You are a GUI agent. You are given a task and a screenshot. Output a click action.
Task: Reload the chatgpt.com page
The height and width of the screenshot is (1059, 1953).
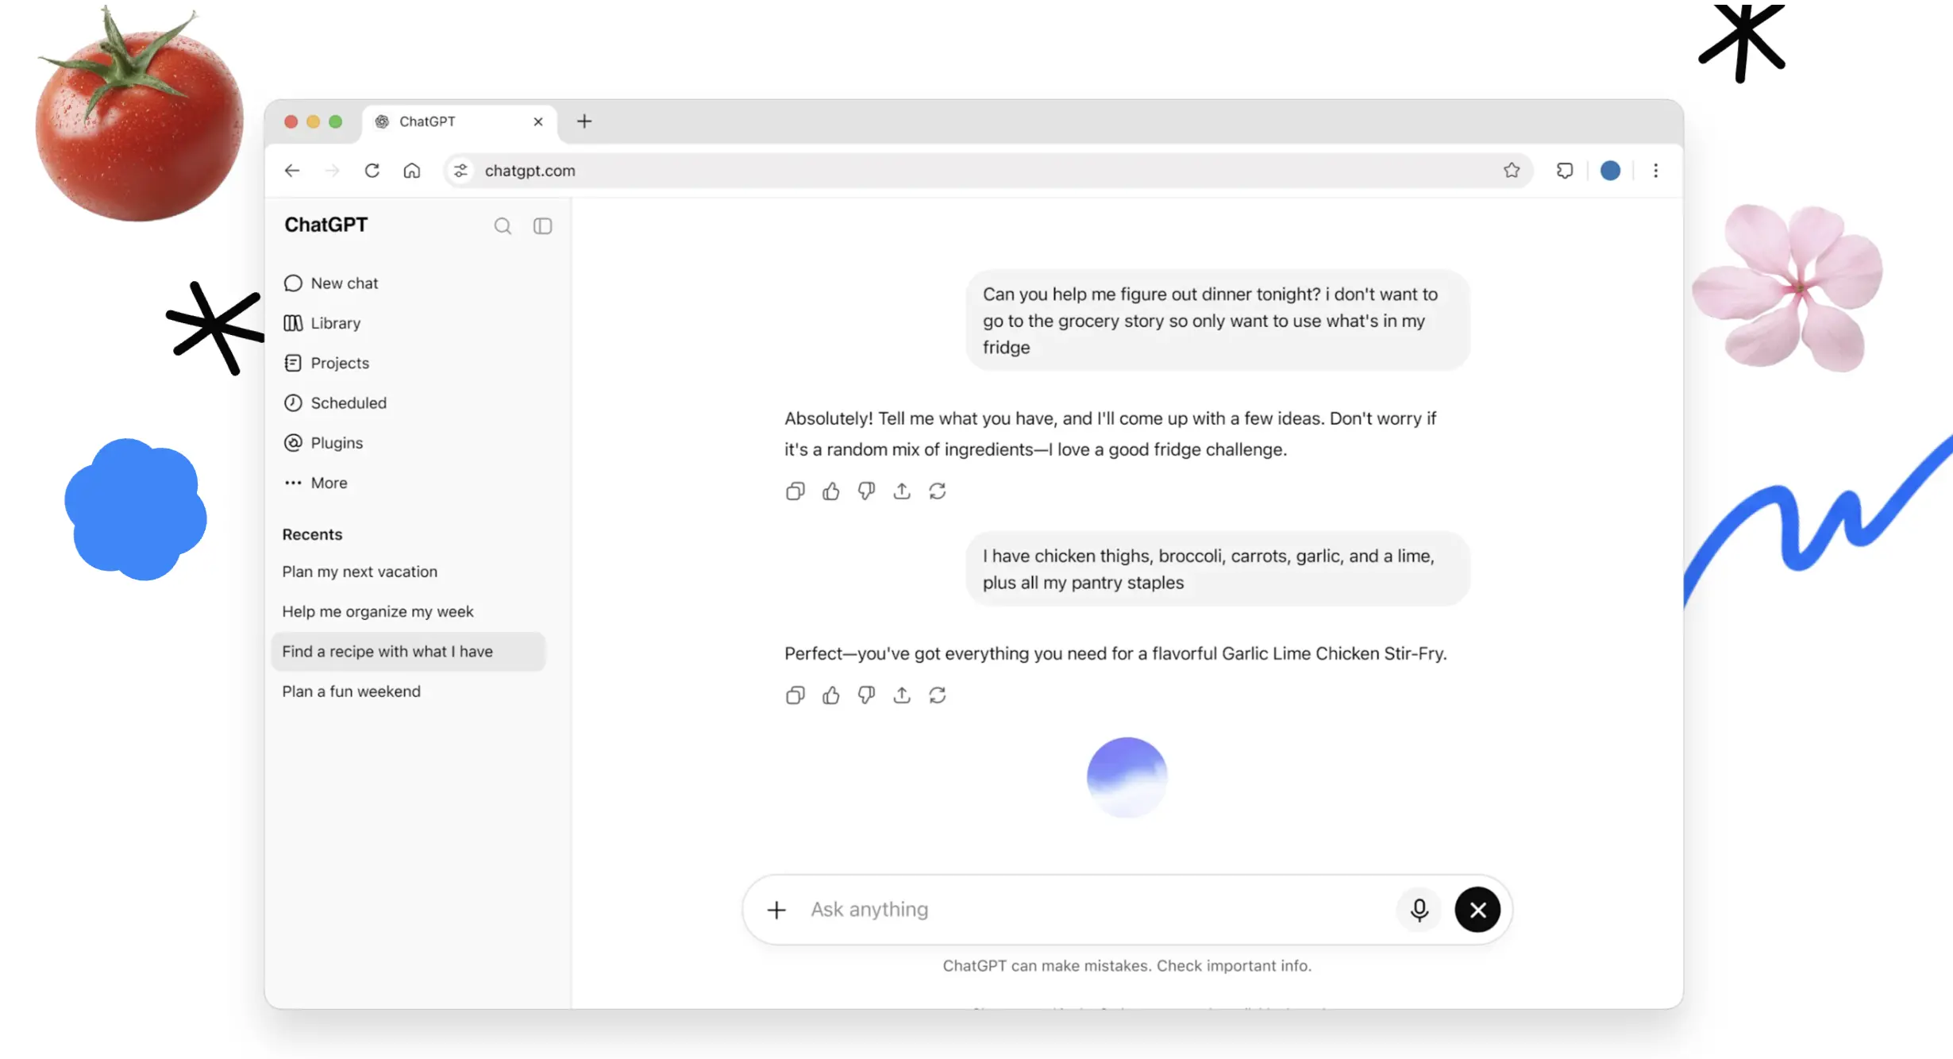tap(372, 171)
